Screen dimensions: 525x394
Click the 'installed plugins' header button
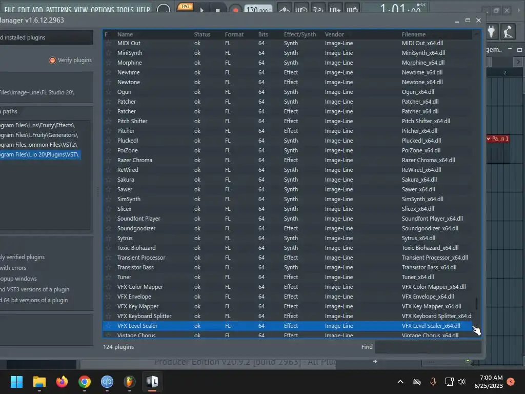click(x=47, y=37)
